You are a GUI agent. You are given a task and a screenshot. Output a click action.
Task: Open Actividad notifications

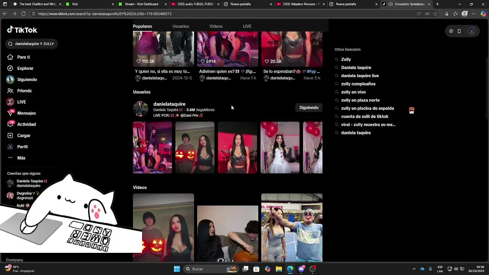click(x=26, y=125)
